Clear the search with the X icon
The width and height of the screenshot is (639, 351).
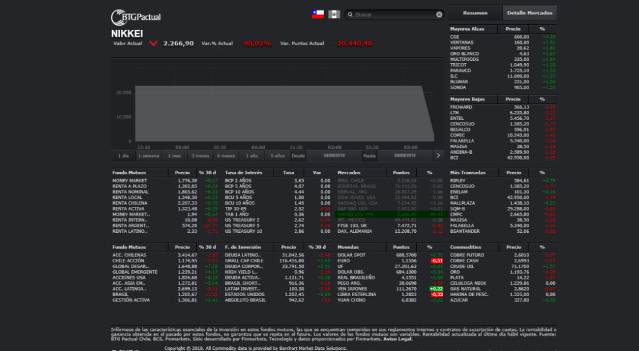coord(439,14)
